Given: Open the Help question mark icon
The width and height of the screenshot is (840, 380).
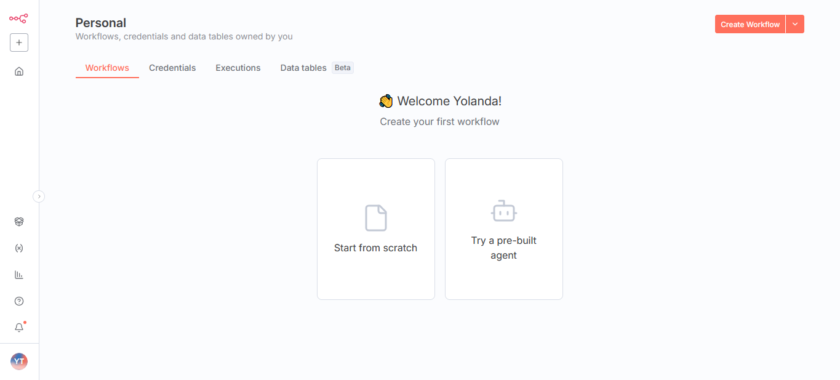Looking at the screenshot, I should 19,301.
